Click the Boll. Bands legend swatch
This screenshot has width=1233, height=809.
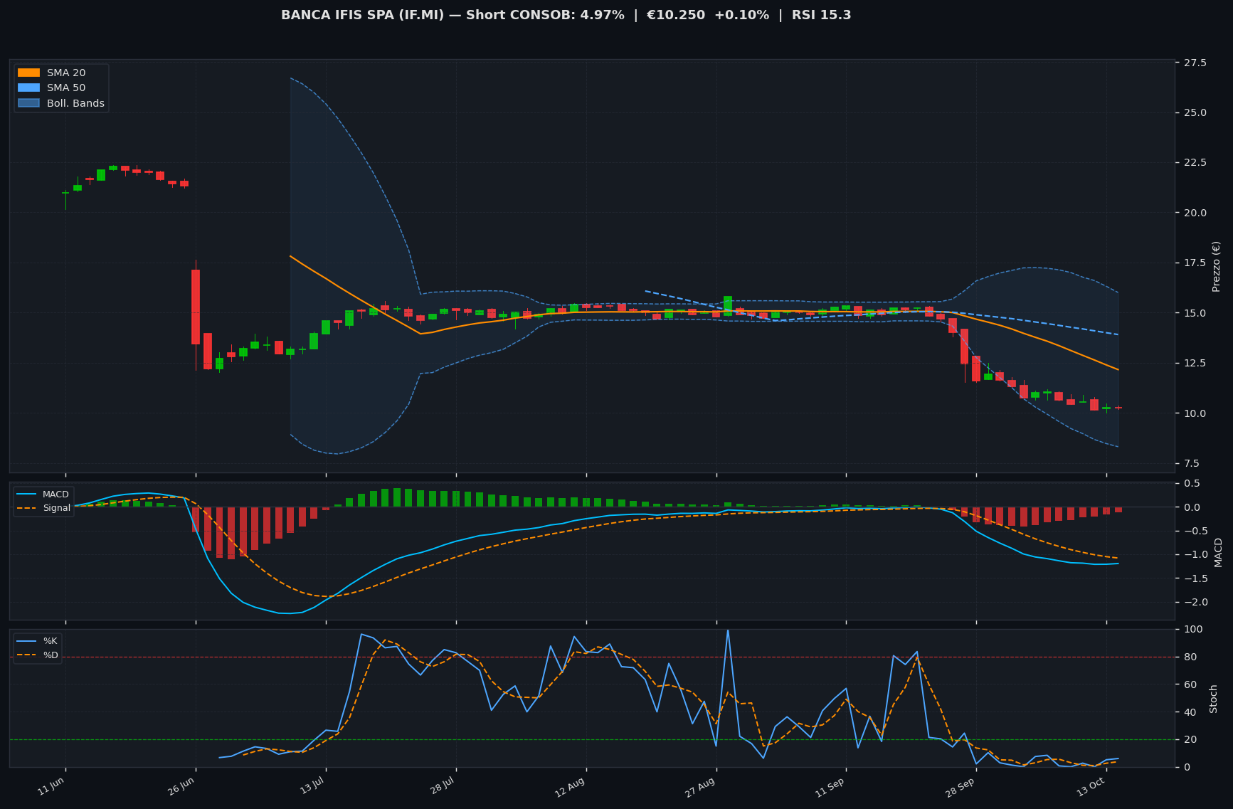(28, 103)
